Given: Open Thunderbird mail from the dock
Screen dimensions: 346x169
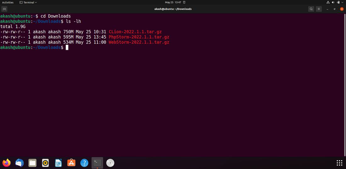Looking at the screenshot, I should tap(20, 163).
